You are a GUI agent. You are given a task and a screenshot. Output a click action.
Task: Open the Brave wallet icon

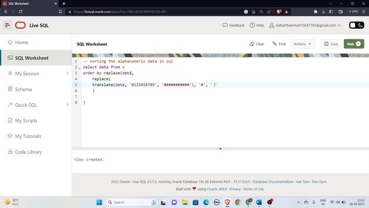pyautogui.click(x=341, y=12)
